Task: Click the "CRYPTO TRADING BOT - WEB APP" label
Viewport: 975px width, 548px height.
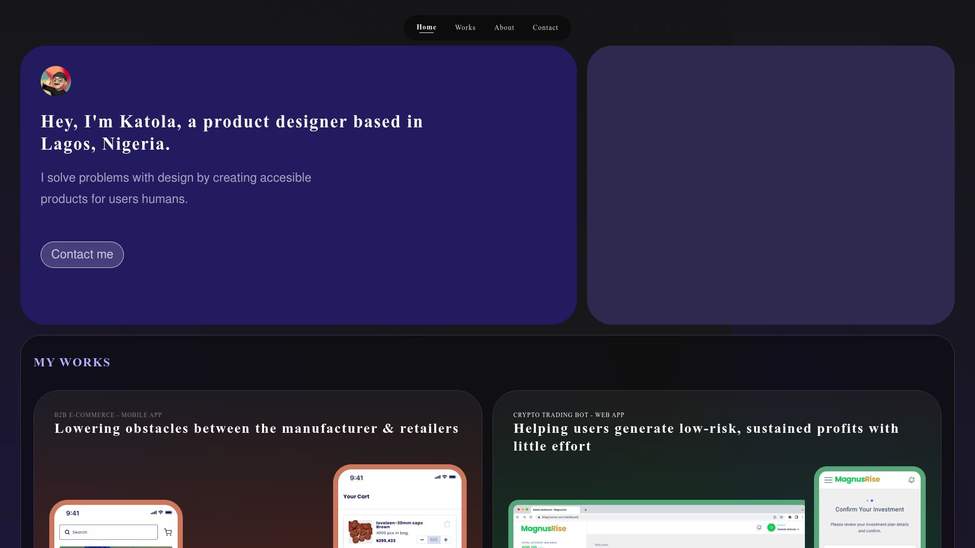Action: (569, 415)
